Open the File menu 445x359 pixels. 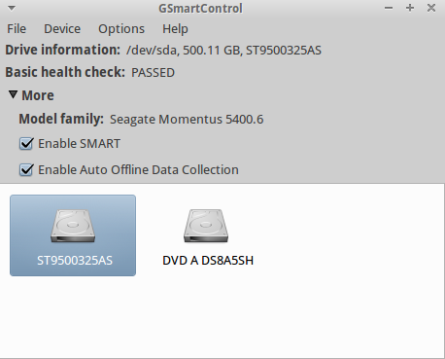(x=17, y=29)
